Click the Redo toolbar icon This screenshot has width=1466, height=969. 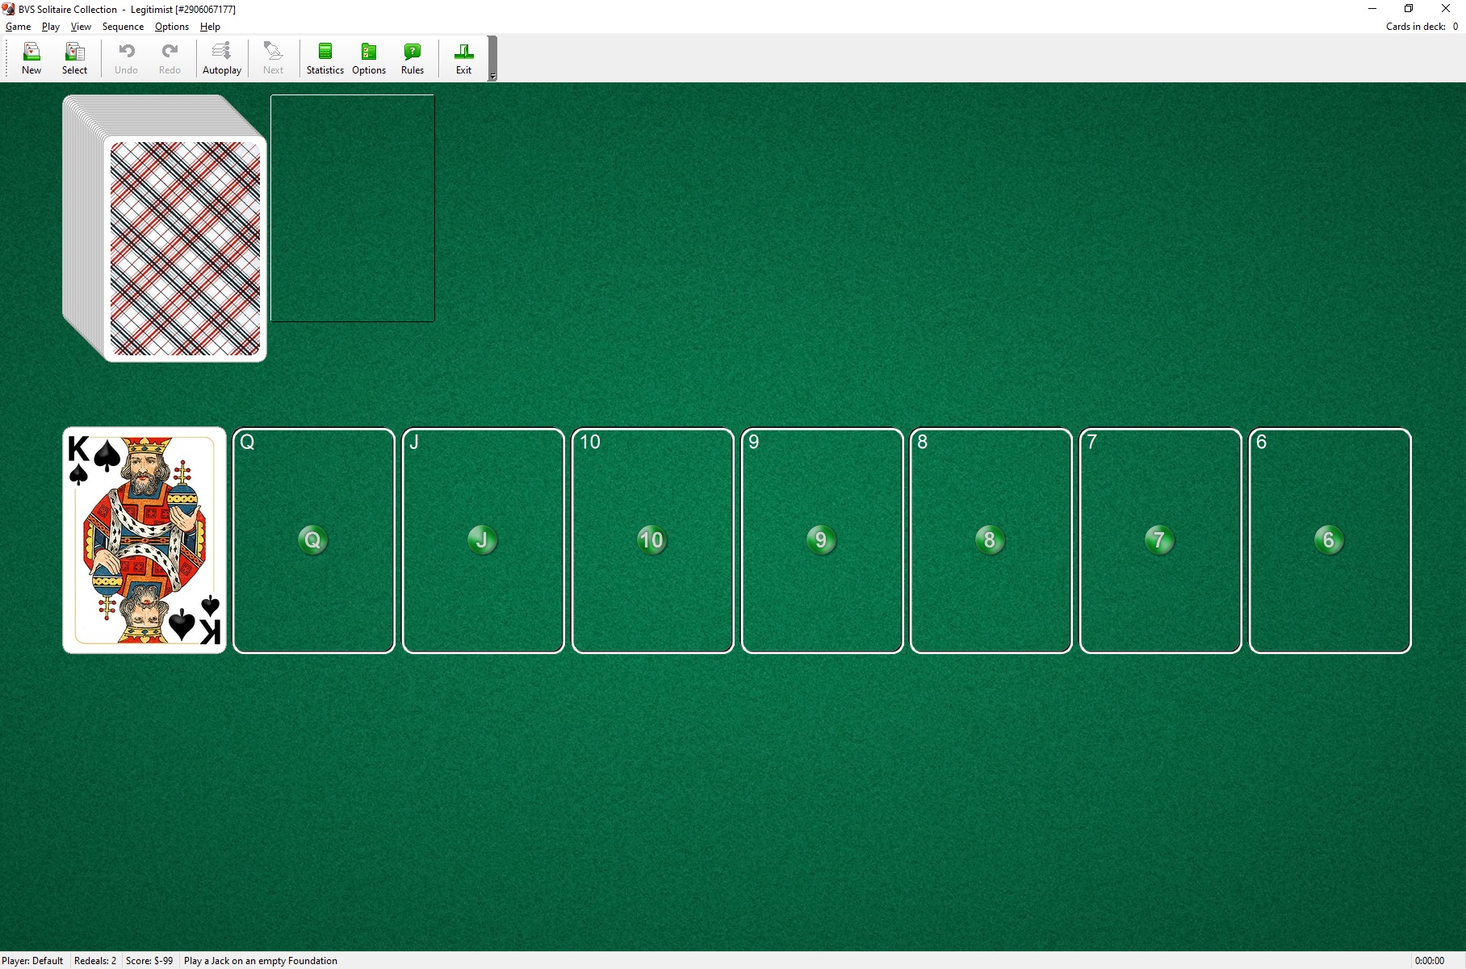[x=170, y=58]
